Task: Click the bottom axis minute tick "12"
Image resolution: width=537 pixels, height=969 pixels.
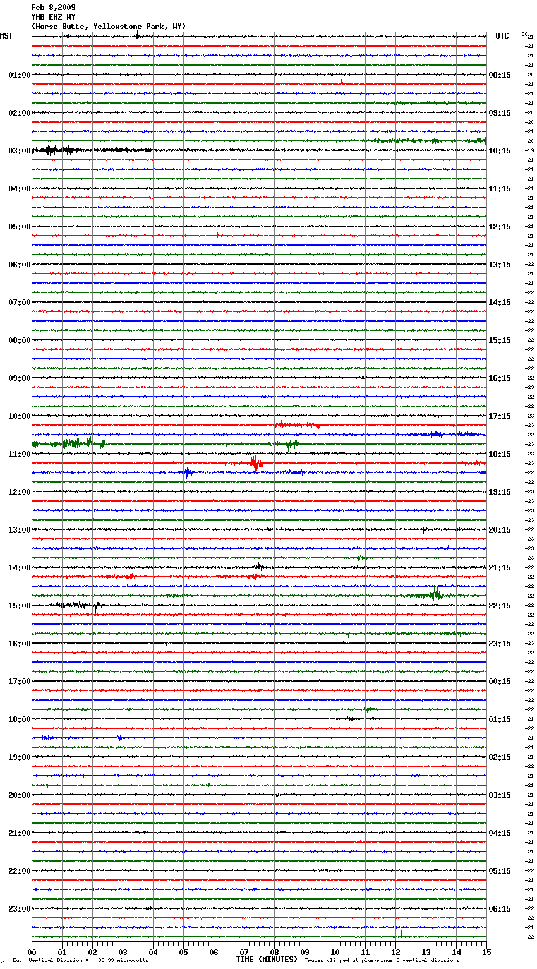Action: [395, 952]
